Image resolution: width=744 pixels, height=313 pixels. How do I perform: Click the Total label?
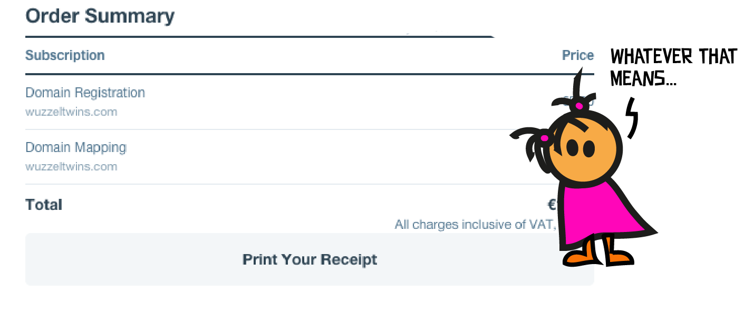tap(44, 205)
